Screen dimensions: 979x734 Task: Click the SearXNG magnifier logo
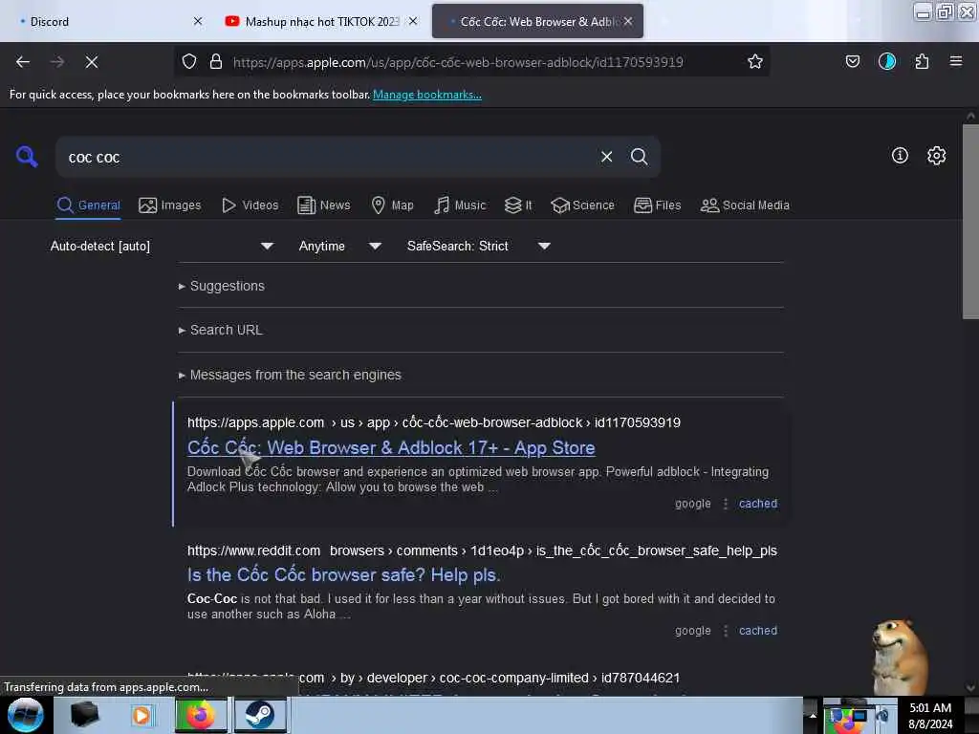[27, 156]
